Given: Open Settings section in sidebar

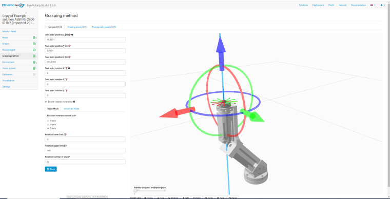Looking at the screenshot, I should tap(19, 87).
